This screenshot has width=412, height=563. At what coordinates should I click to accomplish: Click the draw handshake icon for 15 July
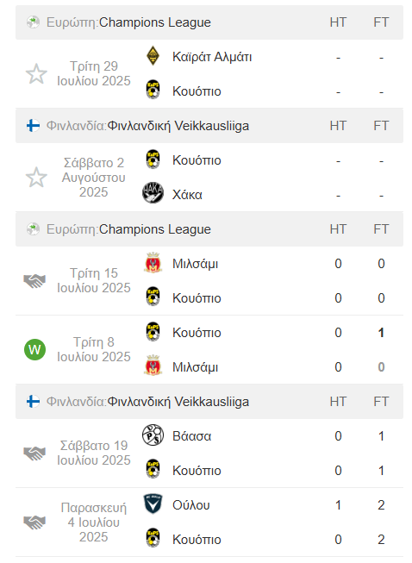click(x=34, y=281)
